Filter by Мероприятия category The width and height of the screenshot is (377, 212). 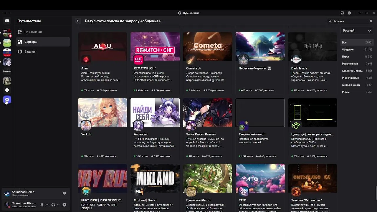point(357,78)
